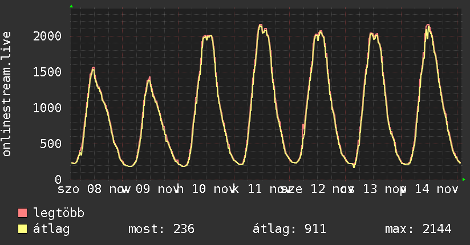Click the 'max: 2144' statistic

click(418, 229)
